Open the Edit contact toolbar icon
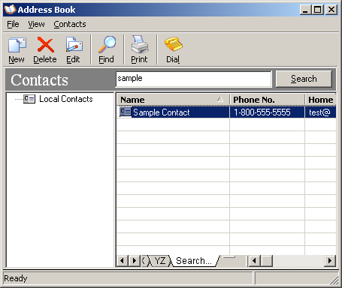 [x=74, y=45]
